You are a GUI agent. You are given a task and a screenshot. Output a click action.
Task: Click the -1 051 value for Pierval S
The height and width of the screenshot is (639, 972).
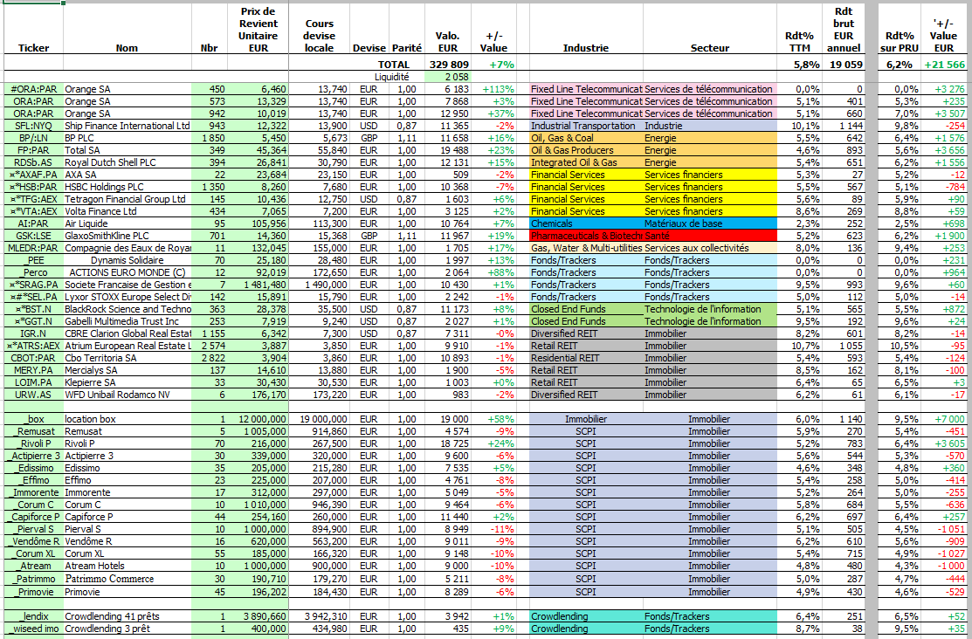944,529
